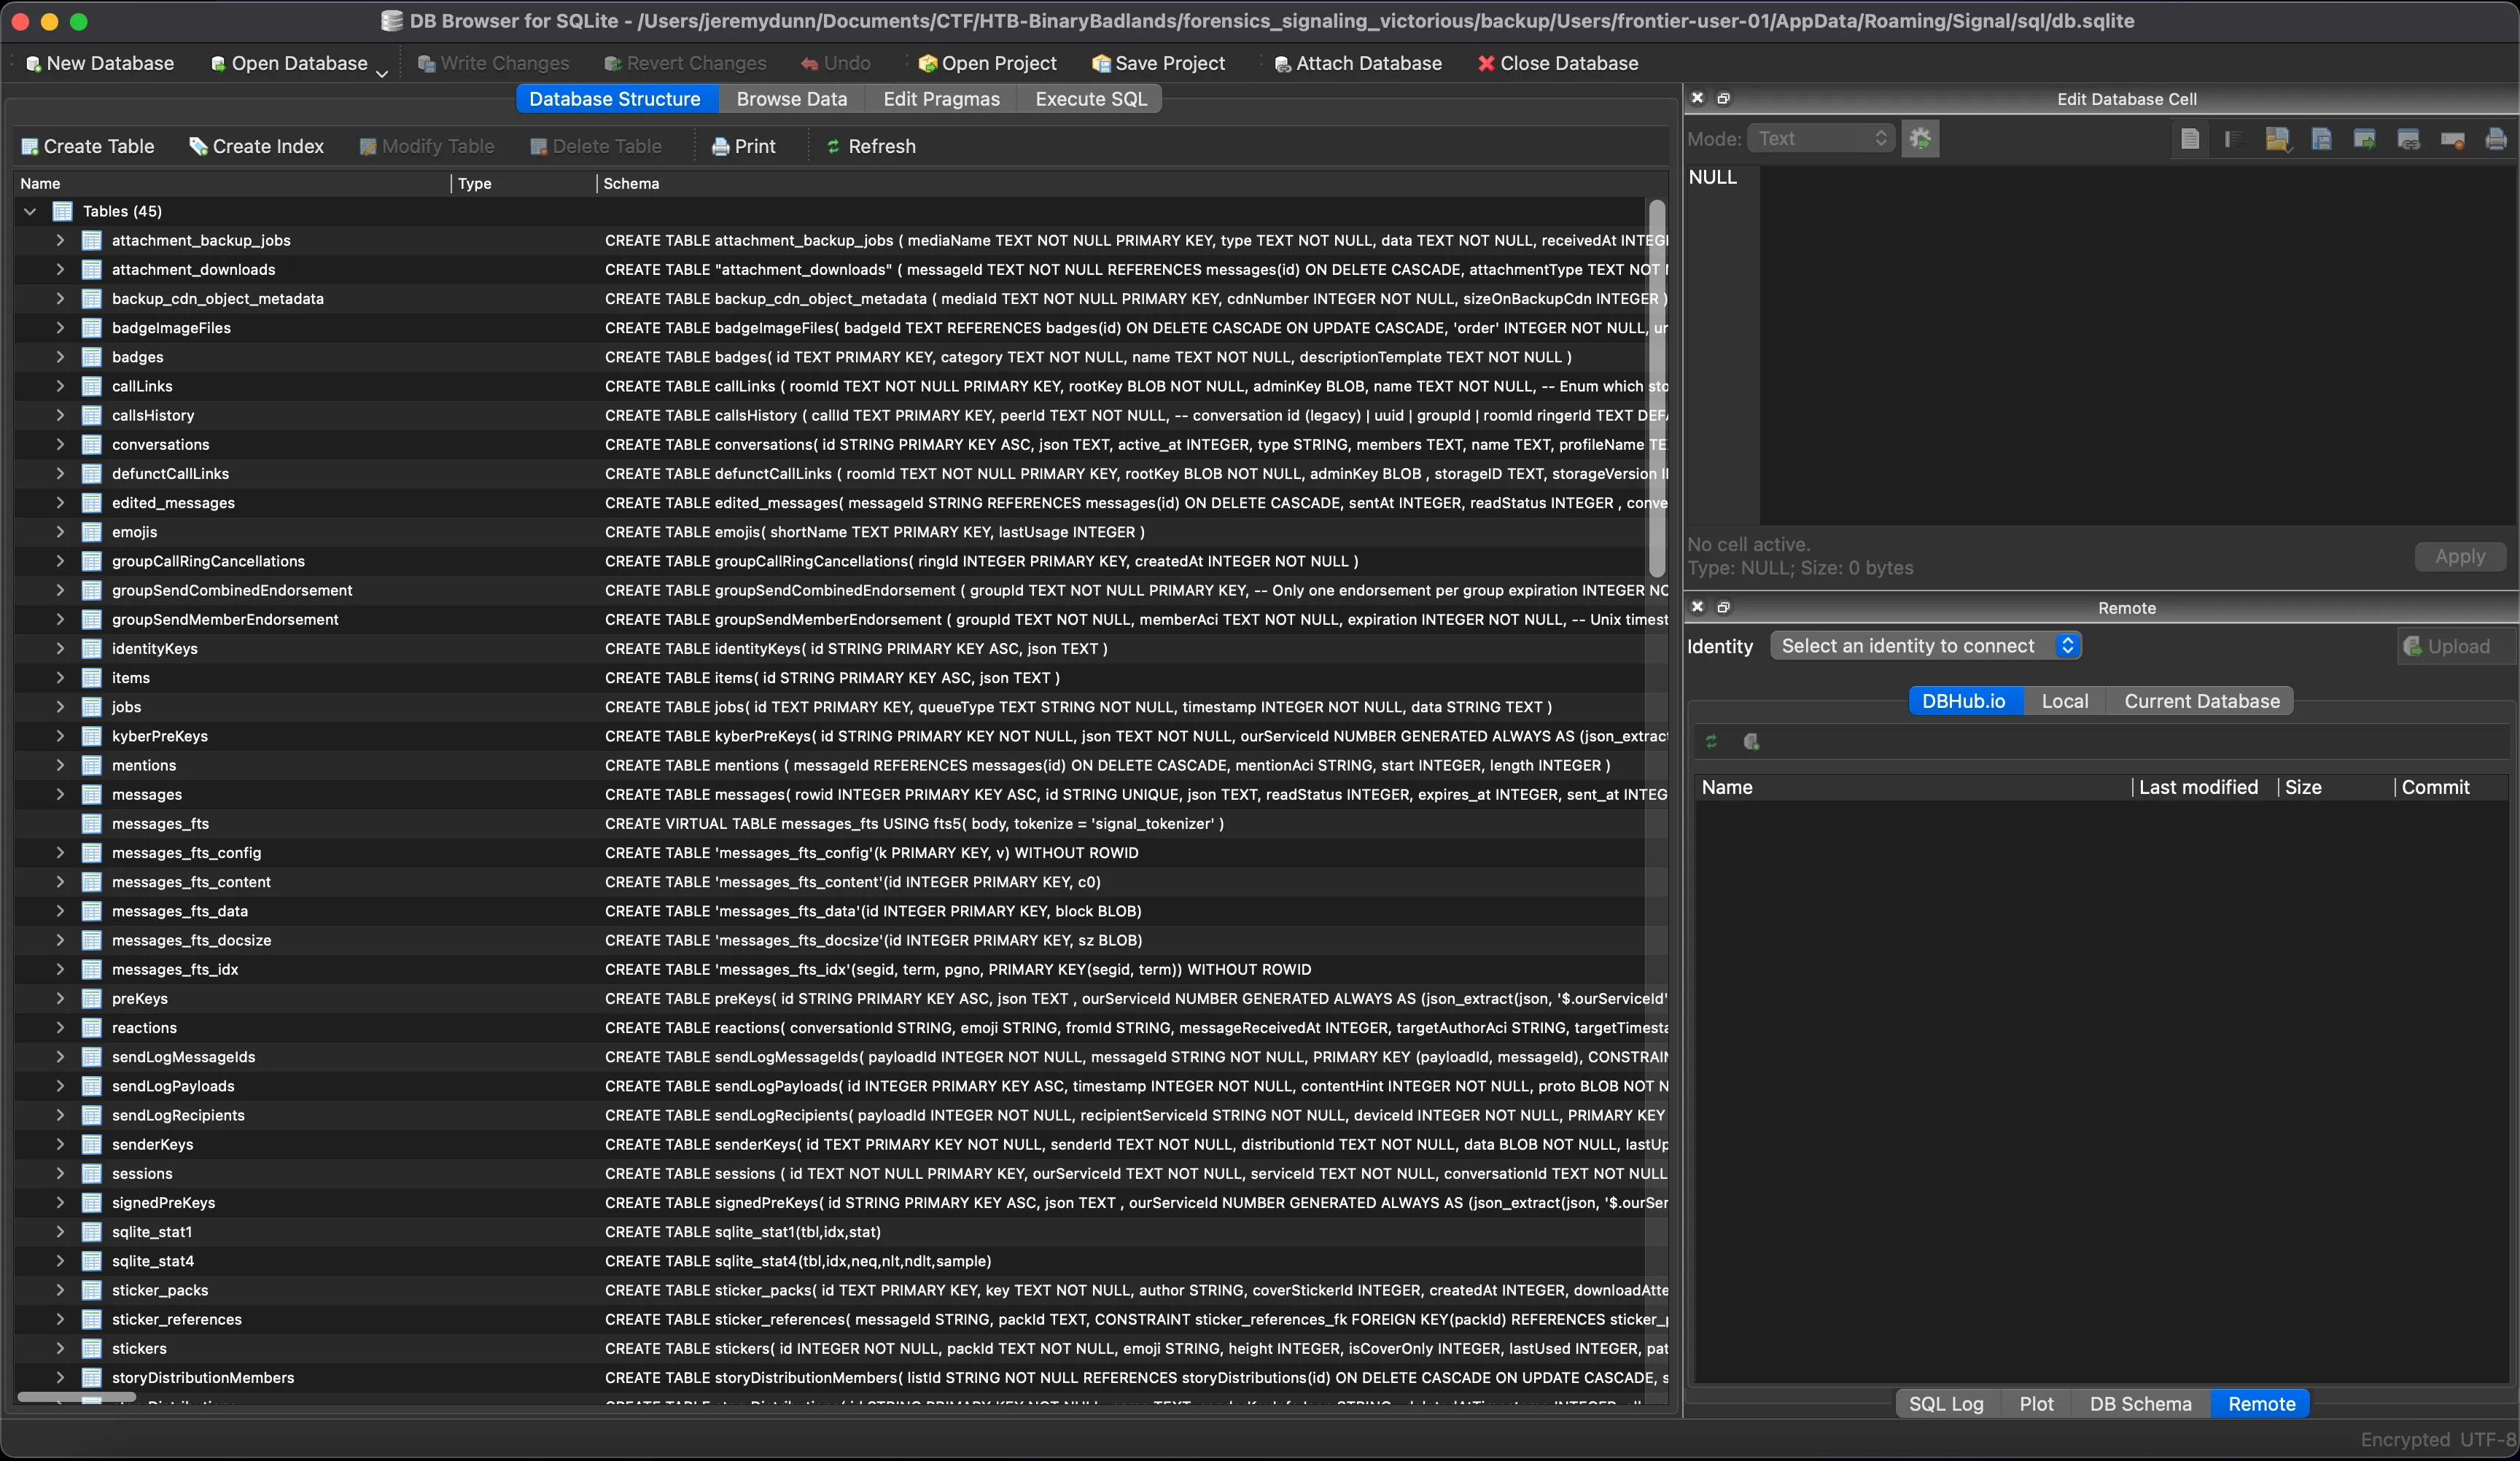Click the remote add database icon

[1751, 741]
